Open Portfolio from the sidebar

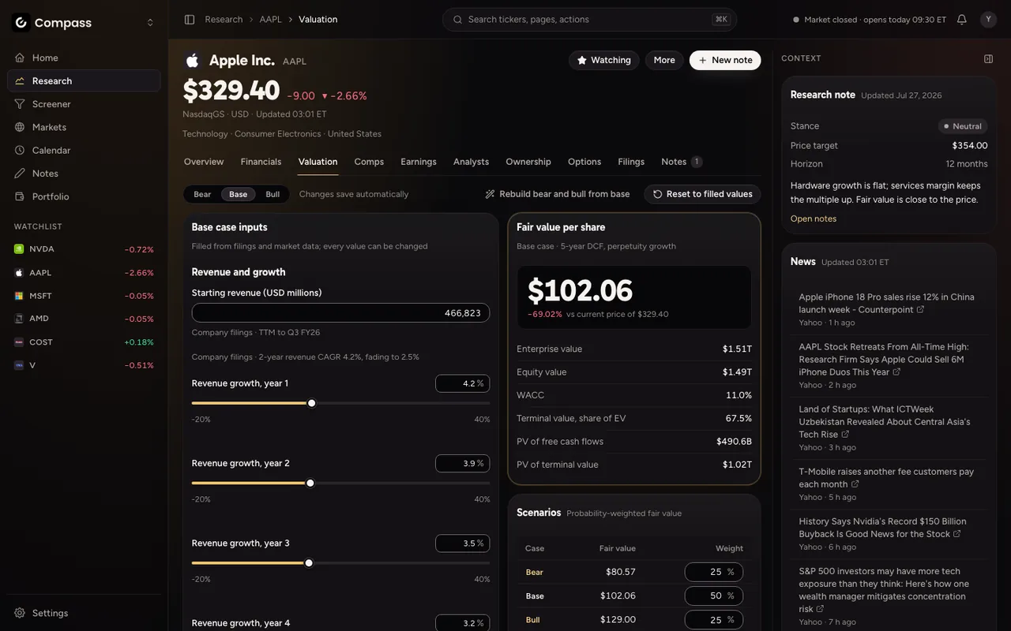84,196
